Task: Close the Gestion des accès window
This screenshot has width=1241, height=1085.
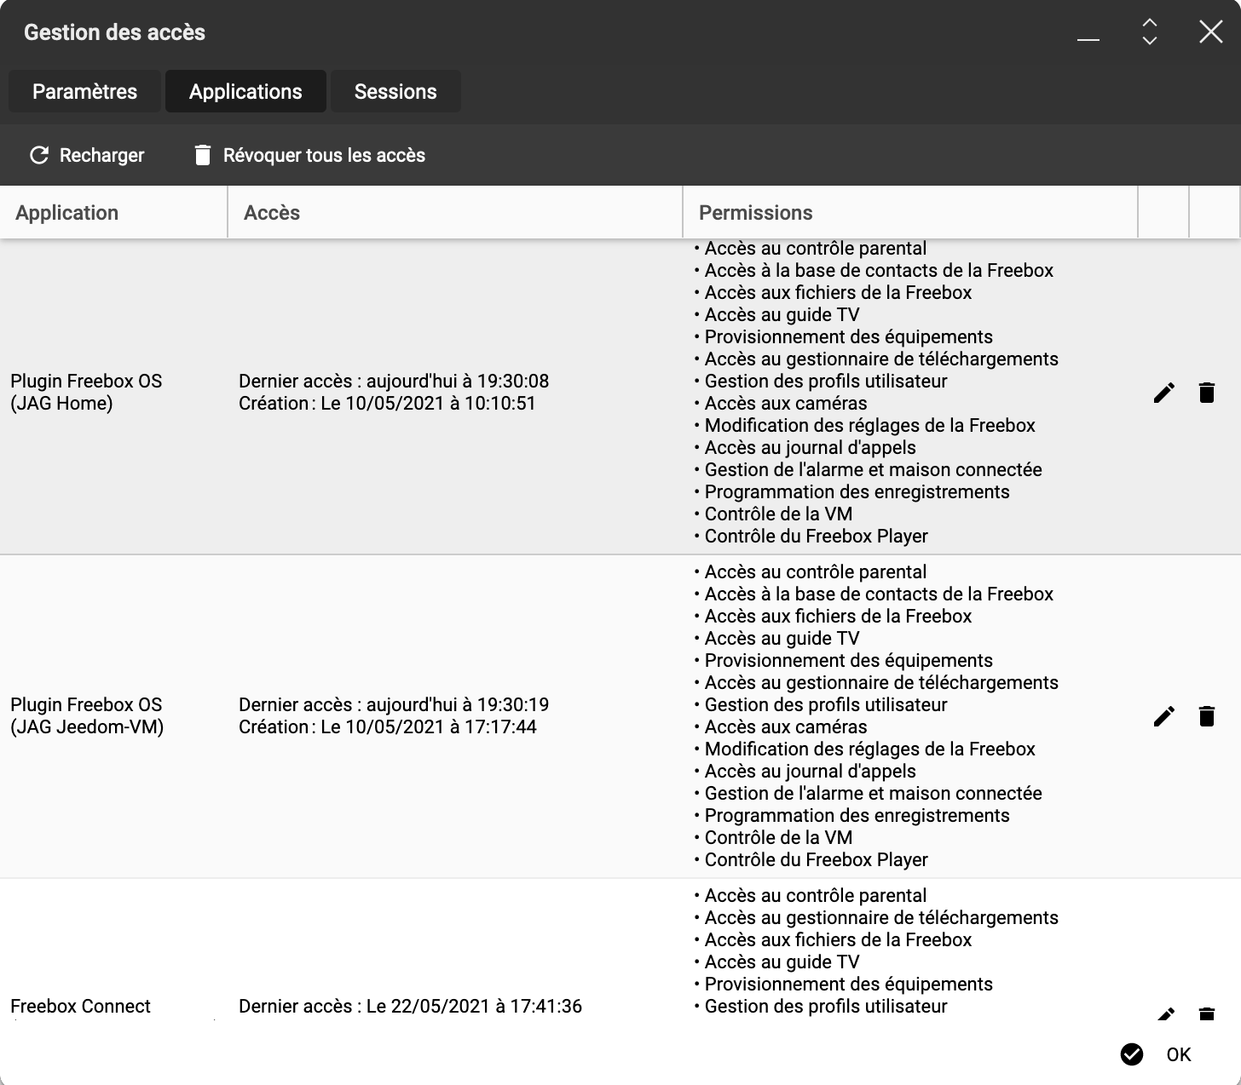Action: [1211, 32]
